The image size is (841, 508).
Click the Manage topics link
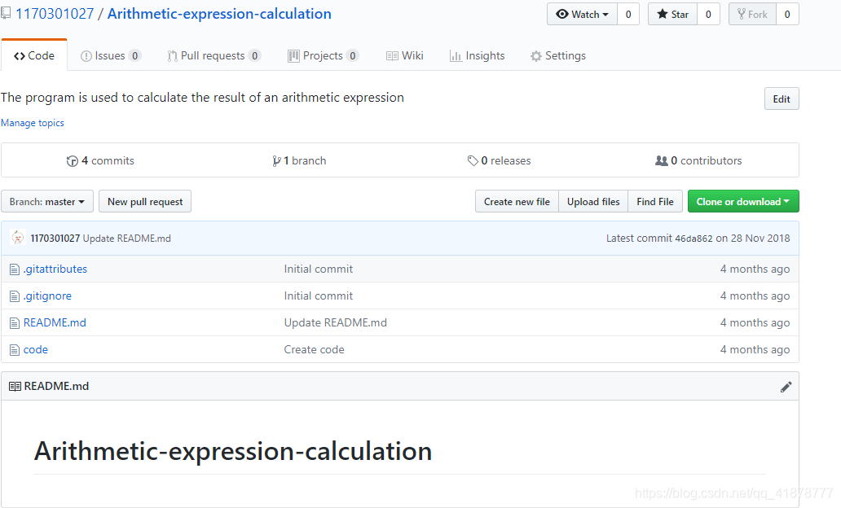pos(32,123)
